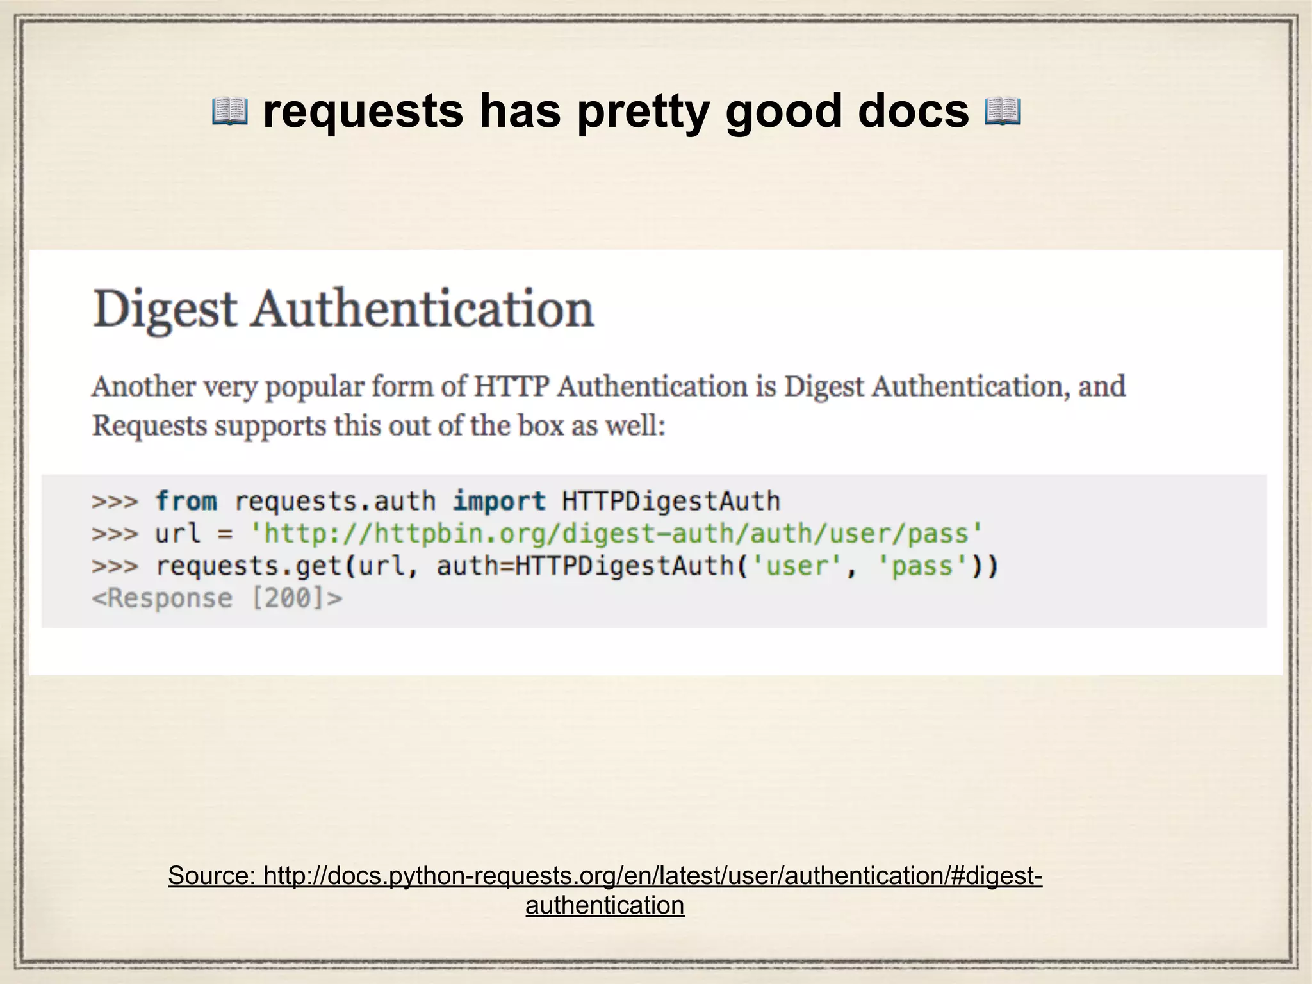Click the word 'authentication' on link's second line
Viewport: 1312px width, 984px height.
click(x=605, y=905)
